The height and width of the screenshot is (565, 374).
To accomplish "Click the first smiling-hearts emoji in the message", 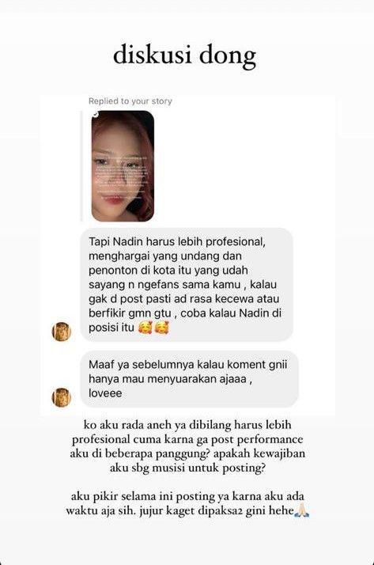I will click(145, 328).
